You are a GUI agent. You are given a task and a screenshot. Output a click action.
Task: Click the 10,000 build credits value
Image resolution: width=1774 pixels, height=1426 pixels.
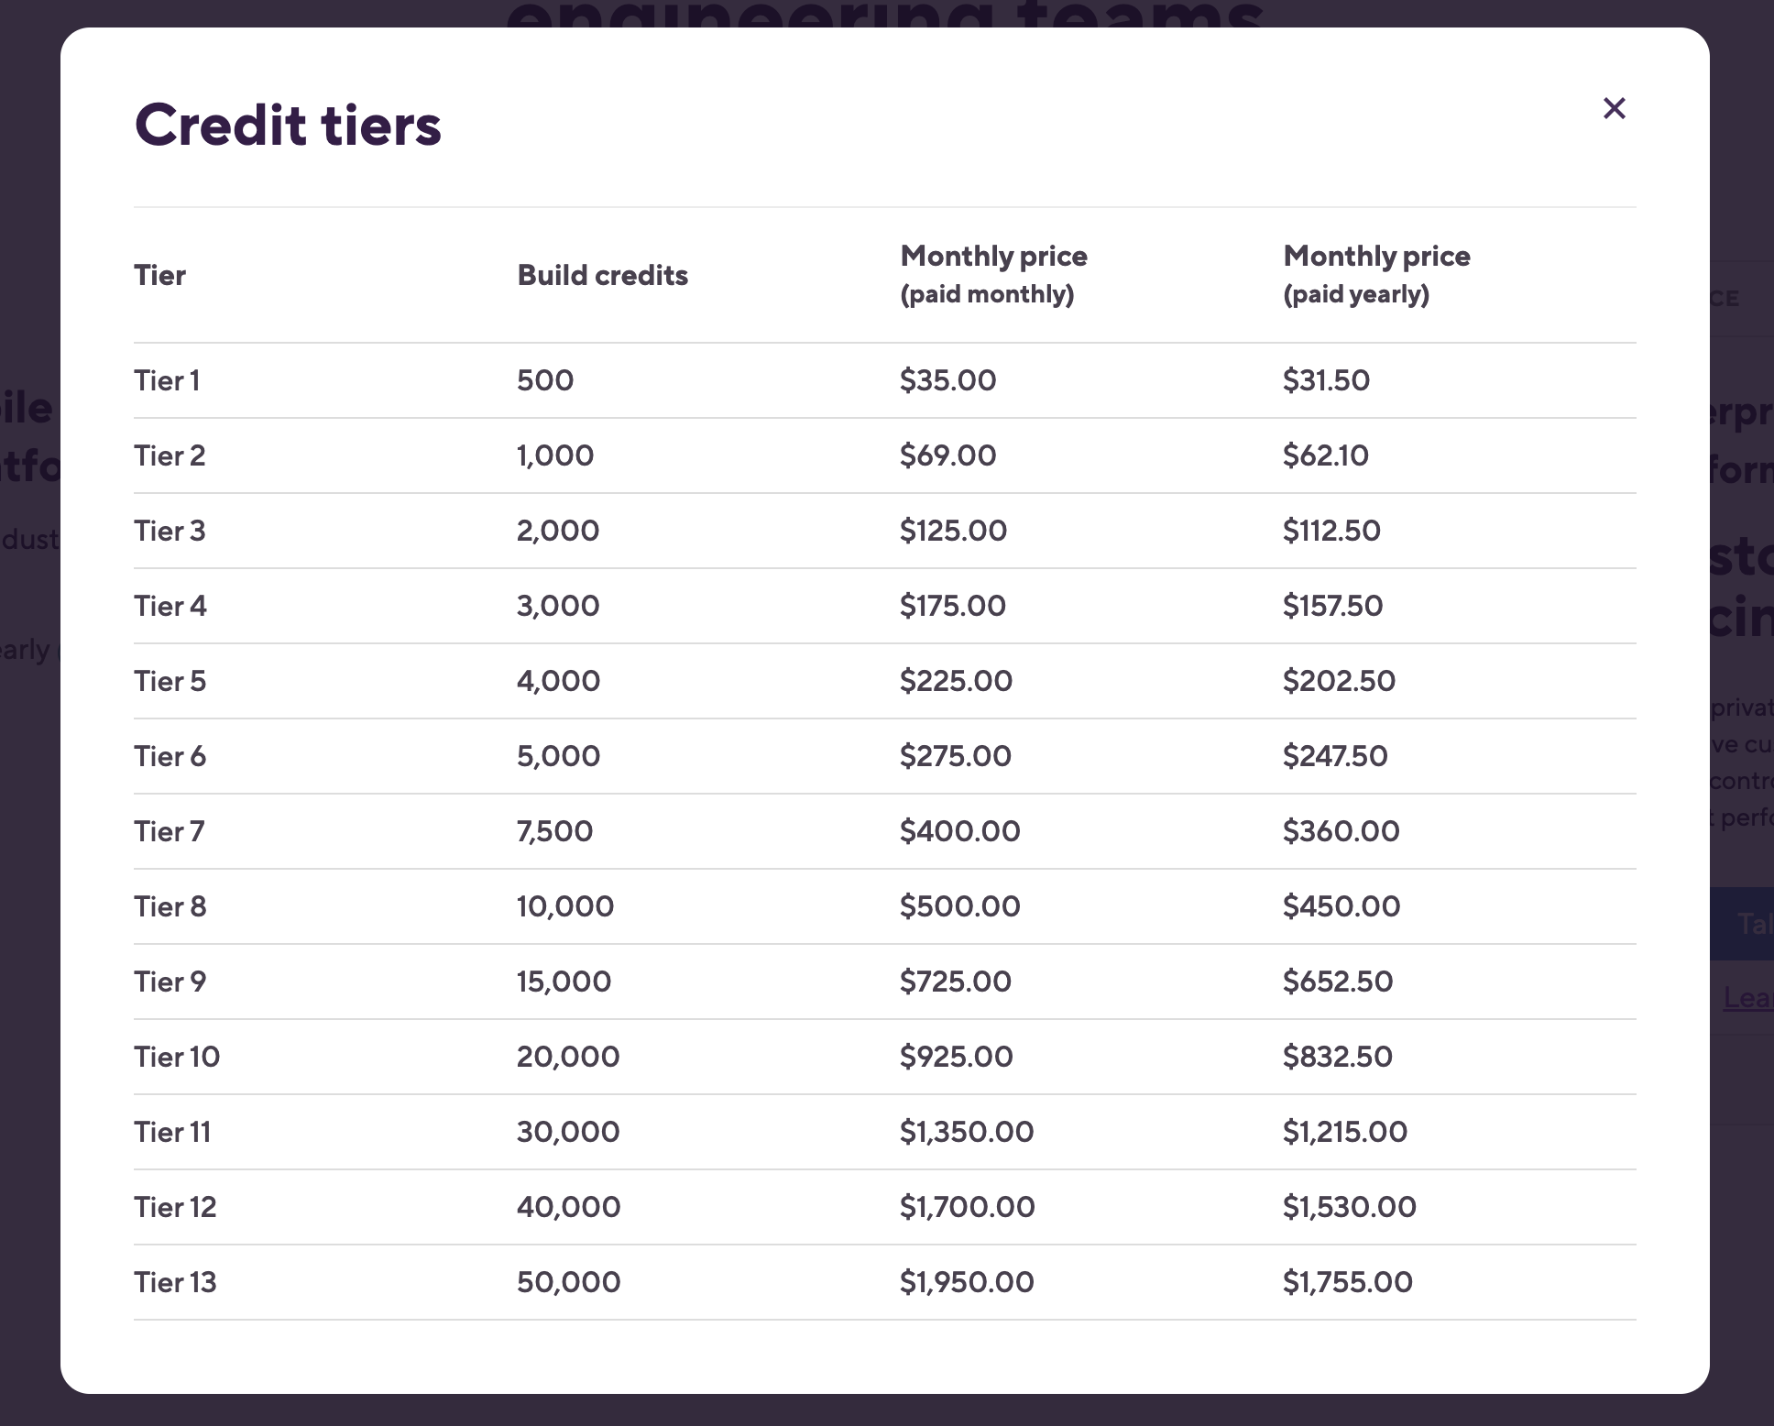[x=565, y=906]
